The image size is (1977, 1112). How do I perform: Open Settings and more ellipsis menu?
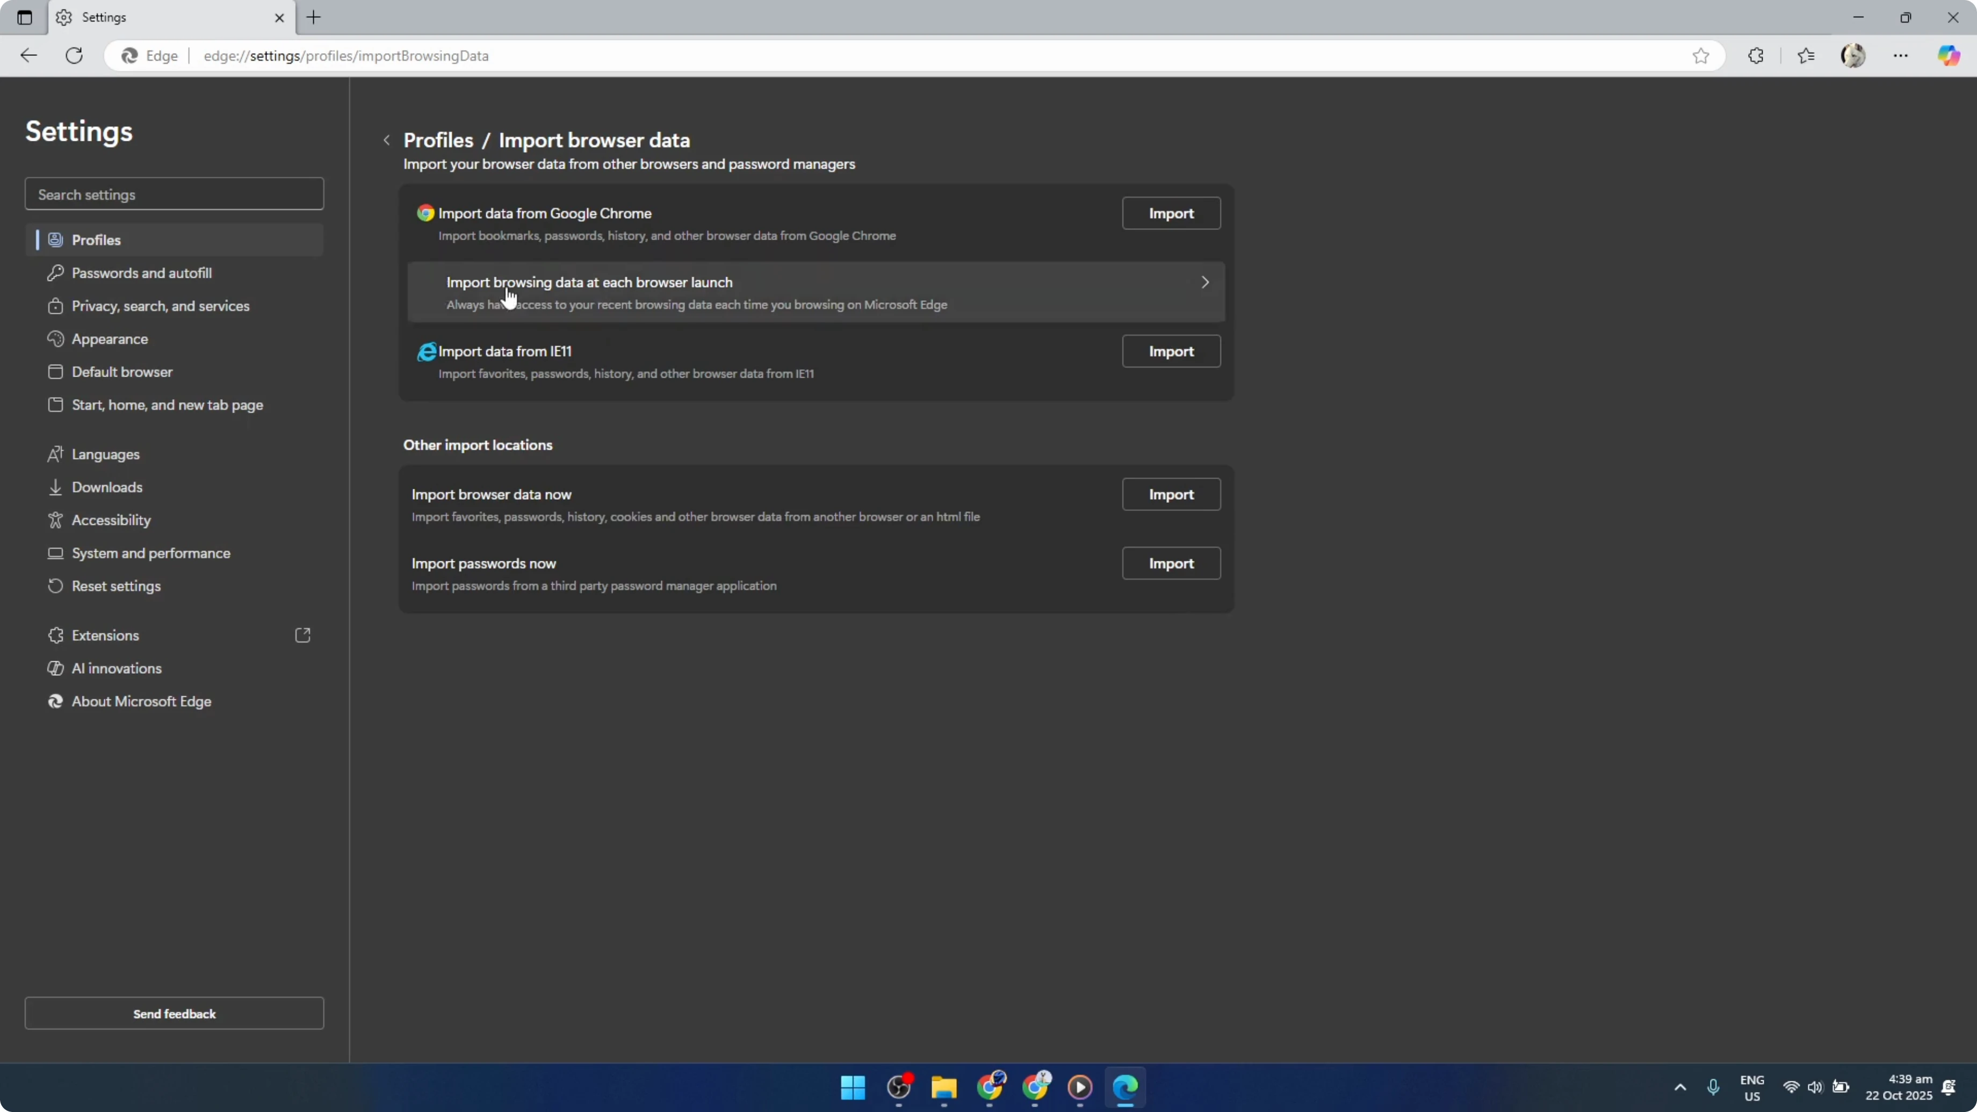pos(1900,55)
